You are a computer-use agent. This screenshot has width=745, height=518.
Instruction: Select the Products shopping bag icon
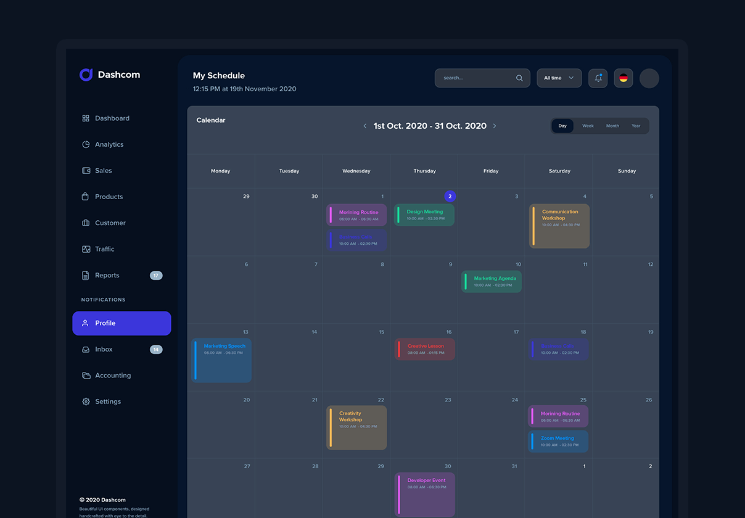(86, 197)
